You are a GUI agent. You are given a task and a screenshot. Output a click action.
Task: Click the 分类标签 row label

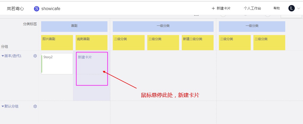pos(30,24)
